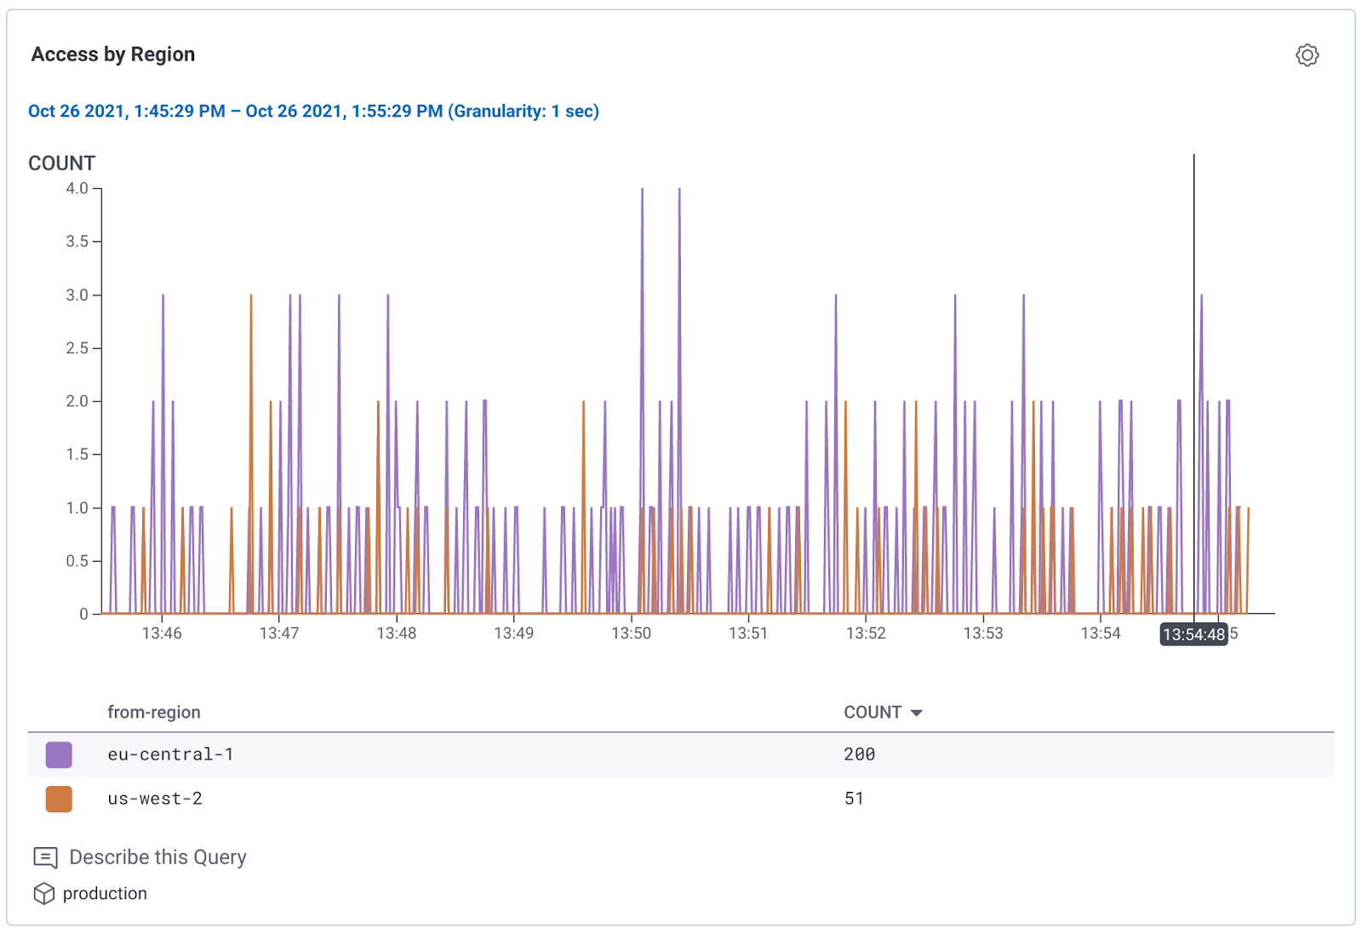Click the COUNT column header

[872, 713]
